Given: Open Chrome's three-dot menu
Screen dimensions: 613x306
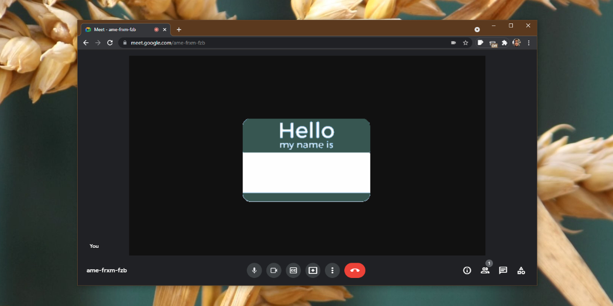Looking at the screenshot, I should 529,43.
